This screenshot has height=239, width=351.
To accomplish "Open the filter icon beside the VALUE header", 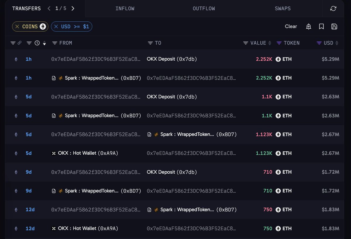I will coord(246,43).
